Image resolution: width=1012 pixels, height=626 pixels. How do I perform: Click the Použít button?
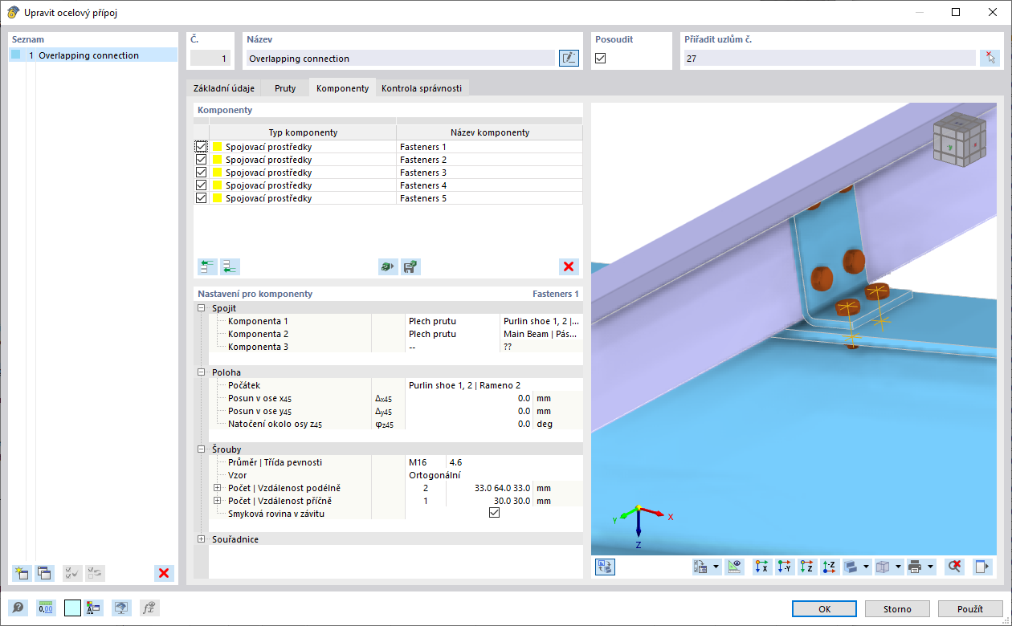[x=970, y=608]
